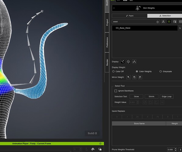The image size is (182, 152).
Task: Increase the Weight Value stepper
Action: tap(138, 101)
